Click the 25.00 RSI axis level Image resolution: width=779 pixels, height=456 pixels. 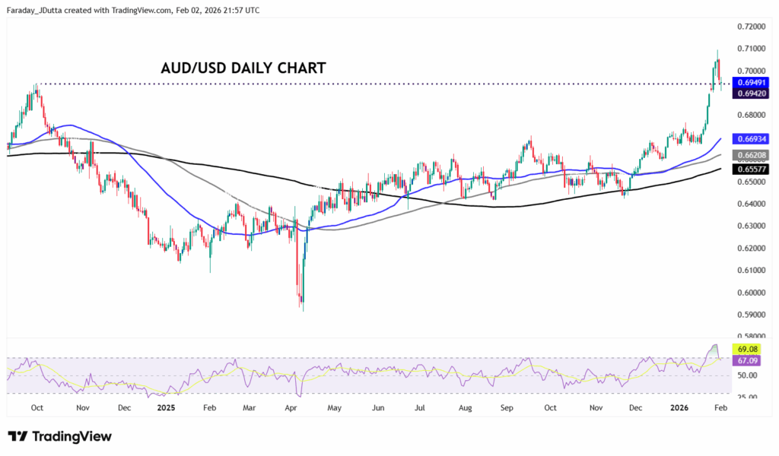point(749,394)
